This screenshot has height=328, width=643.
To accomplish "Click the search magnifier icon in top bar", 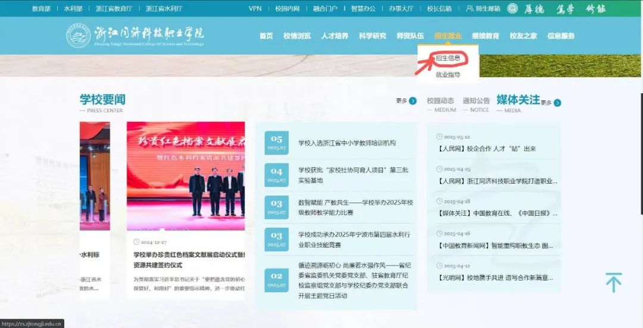I will [513, 8].
